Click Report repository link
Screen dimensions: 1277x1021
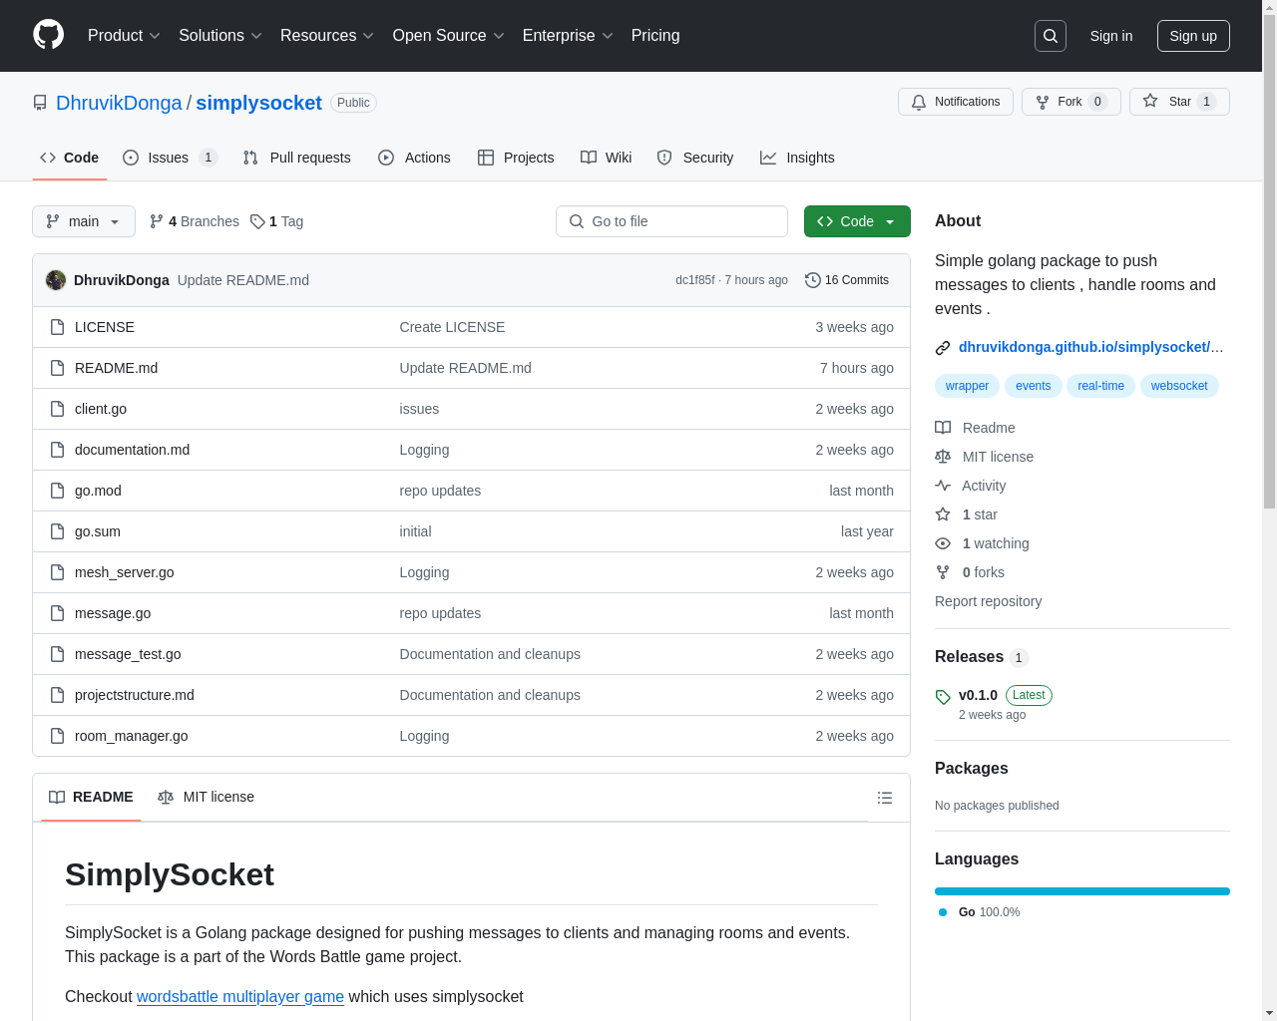[988, 601]
